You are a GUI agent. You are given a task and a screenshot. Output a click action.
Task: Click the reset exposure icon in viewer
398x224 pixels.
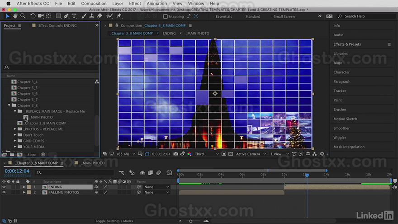pos(322,154)
